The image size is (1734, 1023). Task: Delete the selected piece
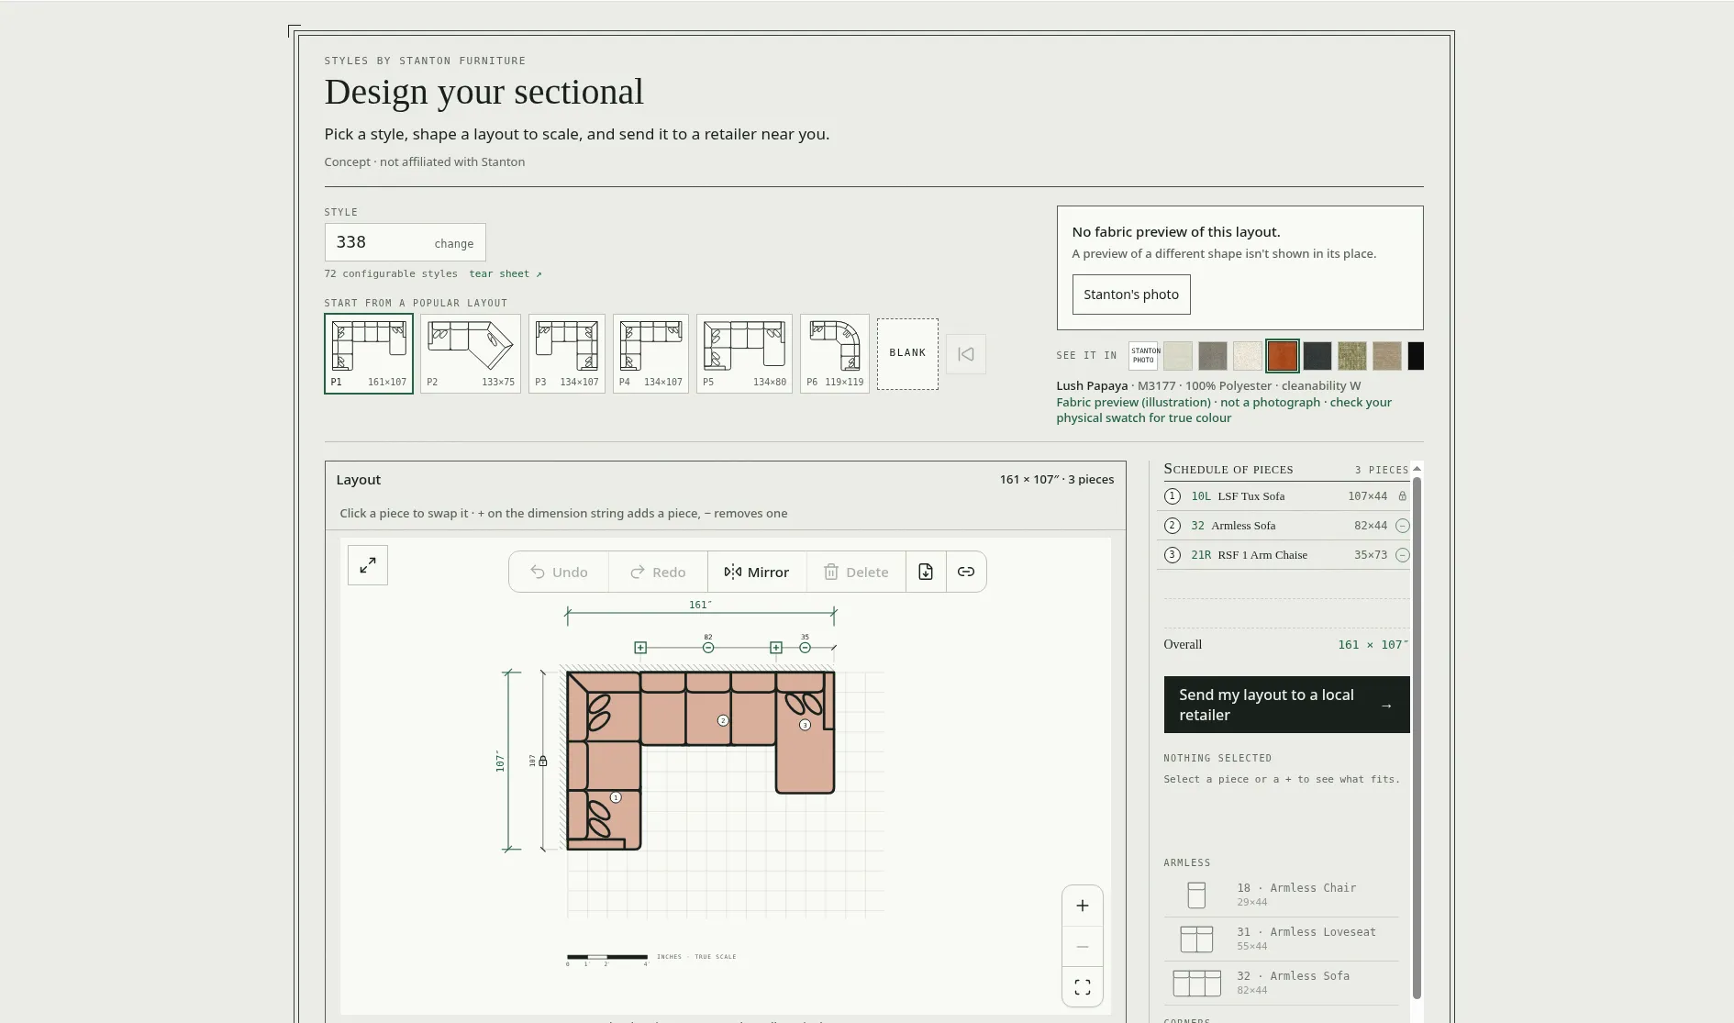tap(856, 572)
